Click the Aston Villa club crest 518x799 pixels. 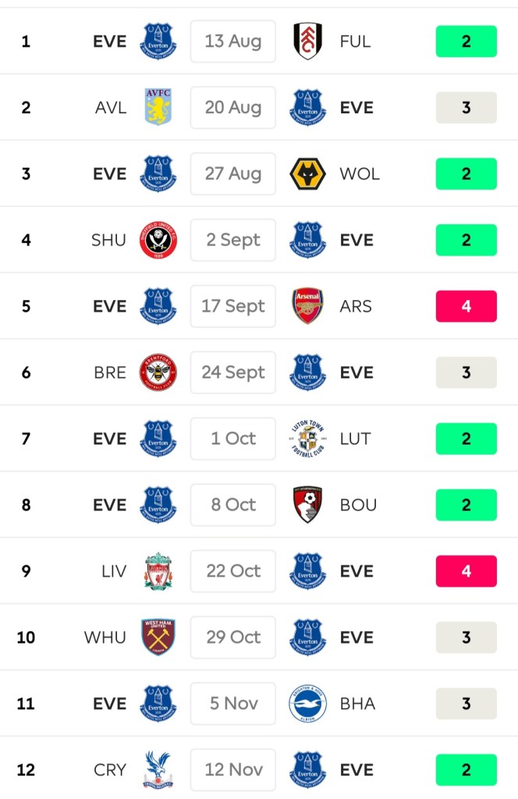(158, 108)
